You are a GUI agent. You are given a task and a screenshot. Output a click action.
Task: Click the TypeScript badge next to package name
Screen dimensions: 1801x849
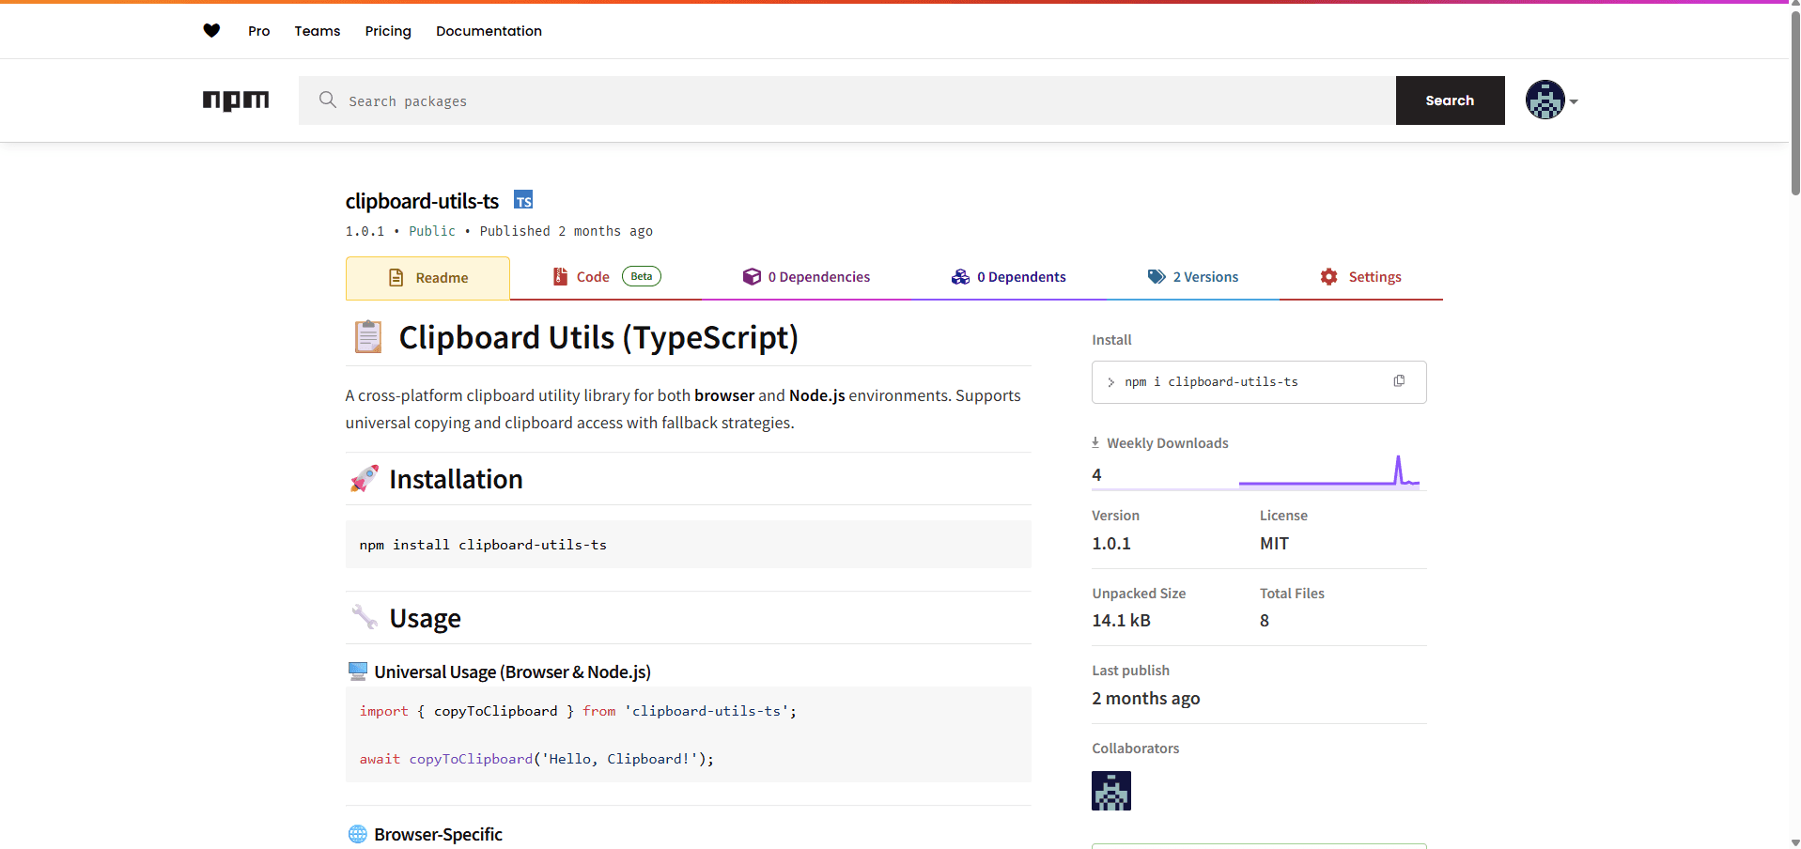523,200
